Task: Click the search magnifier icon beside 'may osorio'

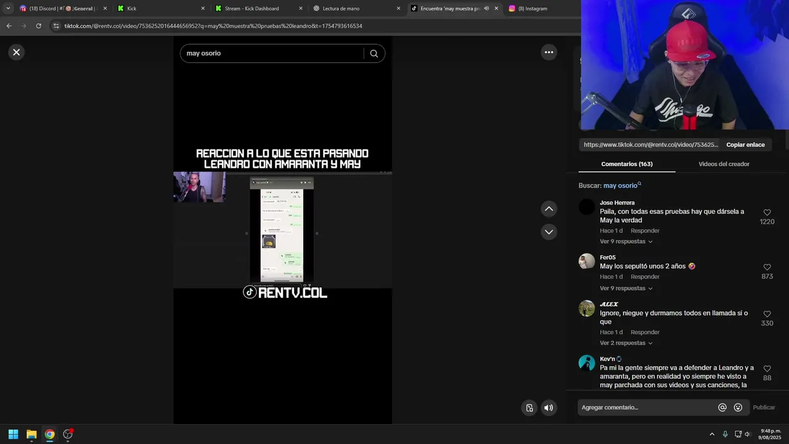Action: coord(374,54)
